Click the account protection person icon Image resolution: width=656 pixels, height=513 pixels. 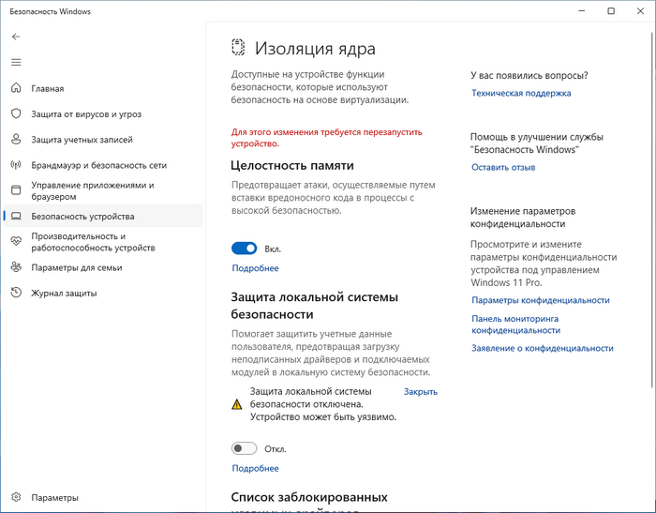tap(16, 140)
